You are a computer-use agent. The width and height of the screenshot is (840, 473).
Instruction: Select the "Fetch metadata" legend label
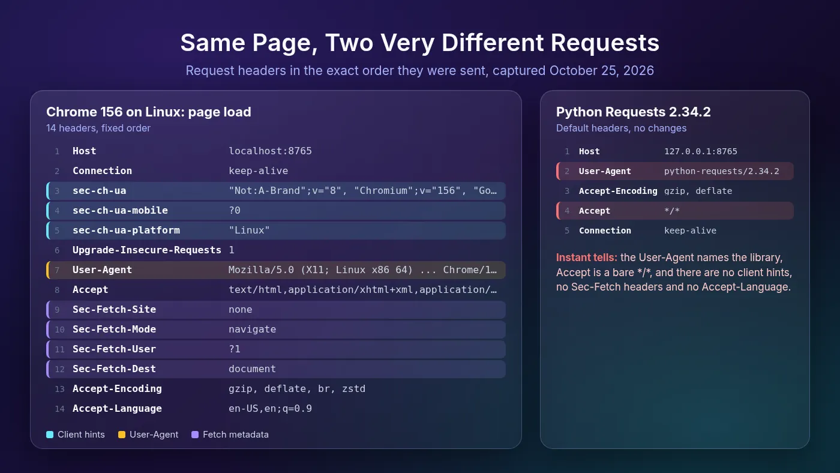pos(236,435)
